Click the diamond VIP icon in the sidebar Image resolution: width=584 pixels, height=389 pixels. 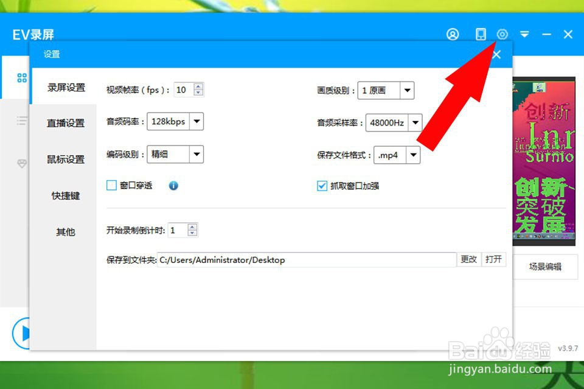pos(22,164)
